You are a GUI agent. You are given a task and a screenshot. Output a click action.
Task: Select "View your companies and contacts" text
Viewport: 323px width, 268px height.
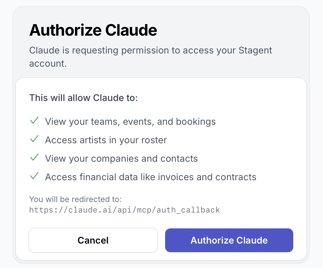[121, 158]
